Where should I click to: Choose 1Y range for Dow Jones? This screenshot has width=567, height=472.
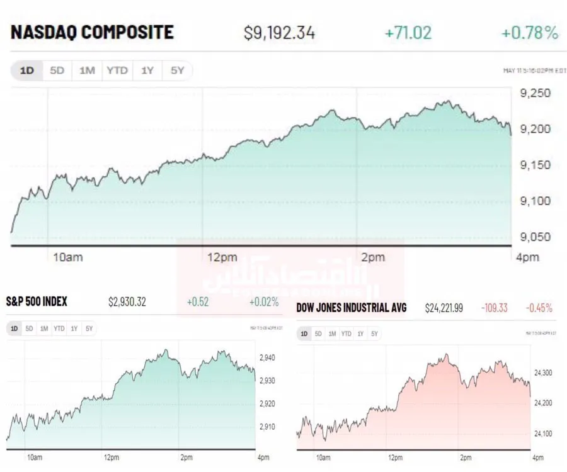click(x=360, y=334)
